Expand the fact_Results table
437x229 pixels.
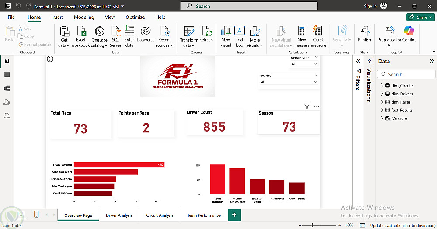tap(382, 110)
